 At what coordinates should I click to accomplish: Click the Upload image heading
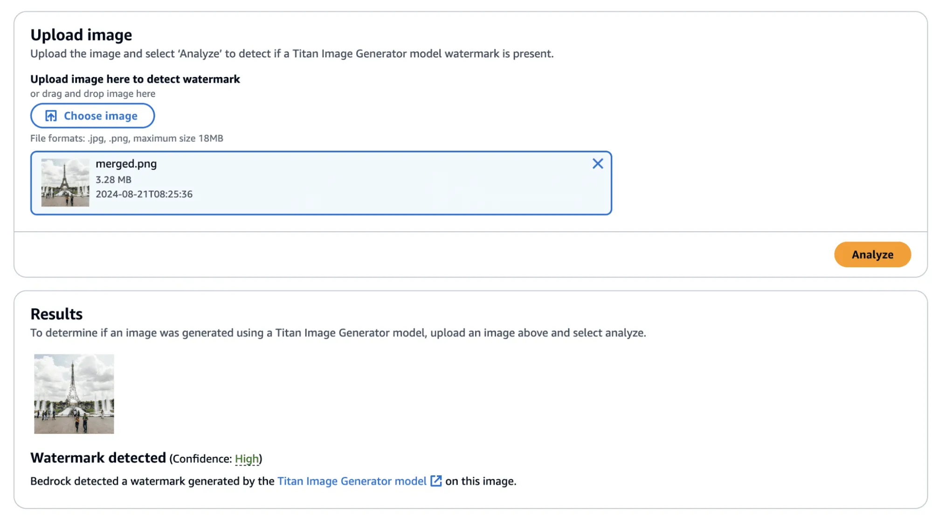[81, 35]
